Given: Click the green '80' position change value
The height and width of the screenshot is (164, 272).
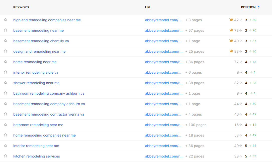Looking at the screenshot, I should (x=254, y=51).
